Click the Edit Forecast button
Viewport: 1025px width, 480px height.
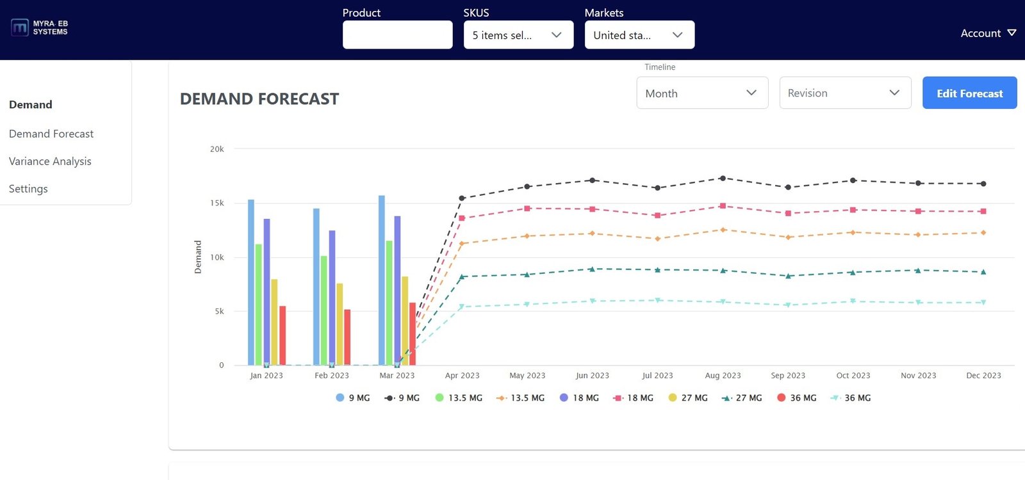tap(969, 93)
